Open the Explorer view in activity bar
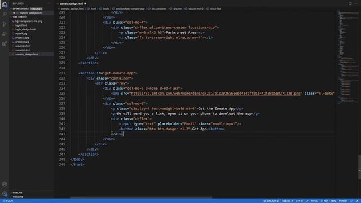This screenshot has height=203, width=361. (x=5, y=5)
